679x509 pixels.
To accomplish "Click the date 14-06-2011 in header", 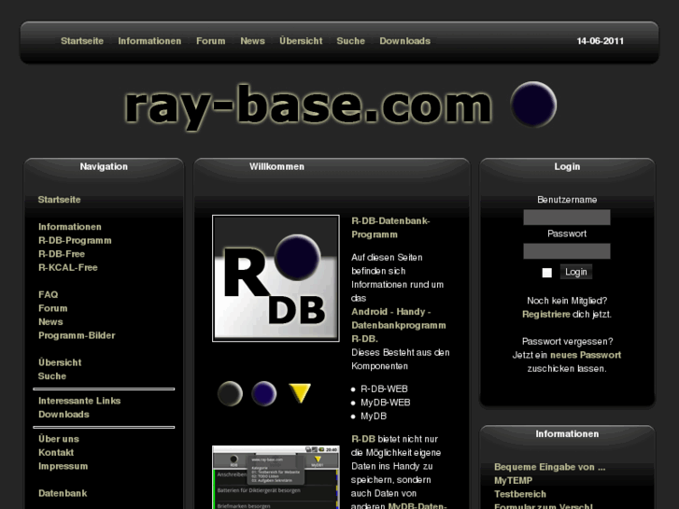I will click(601, 41).
